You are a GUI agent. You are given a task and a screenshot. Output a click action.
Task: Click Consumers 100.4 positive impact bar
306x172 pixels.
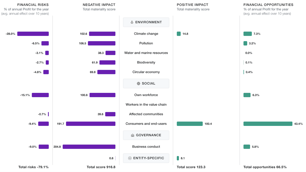click(190, 124)
